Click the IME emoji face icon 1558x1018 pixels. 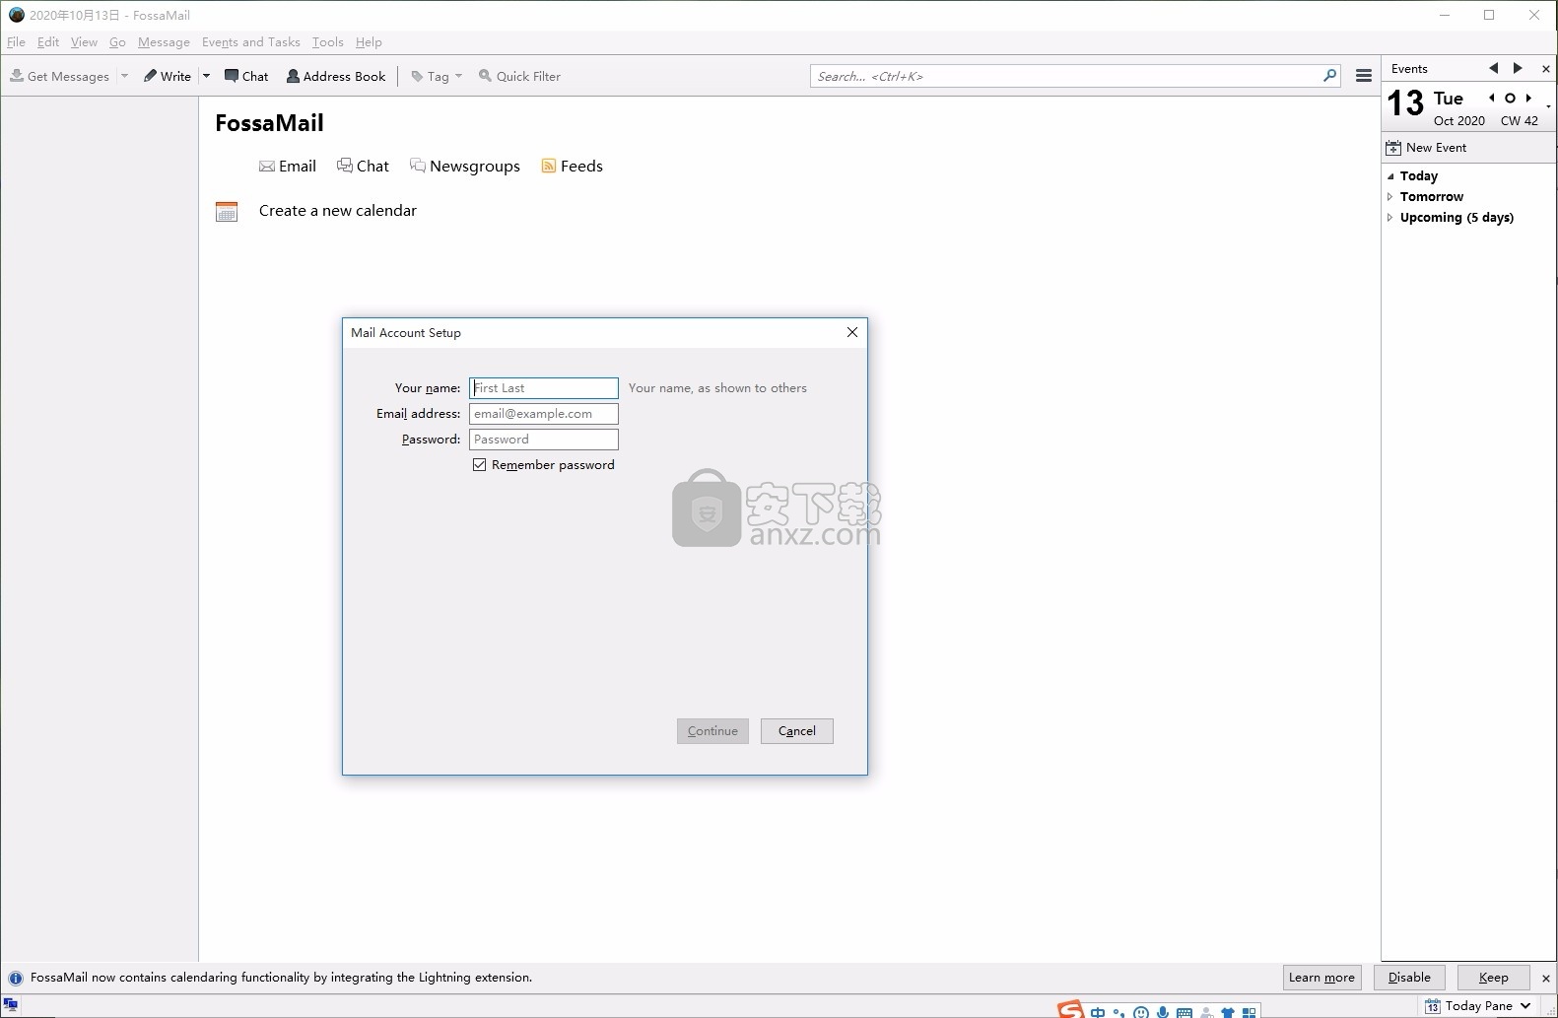[x=1141, y=1013]
